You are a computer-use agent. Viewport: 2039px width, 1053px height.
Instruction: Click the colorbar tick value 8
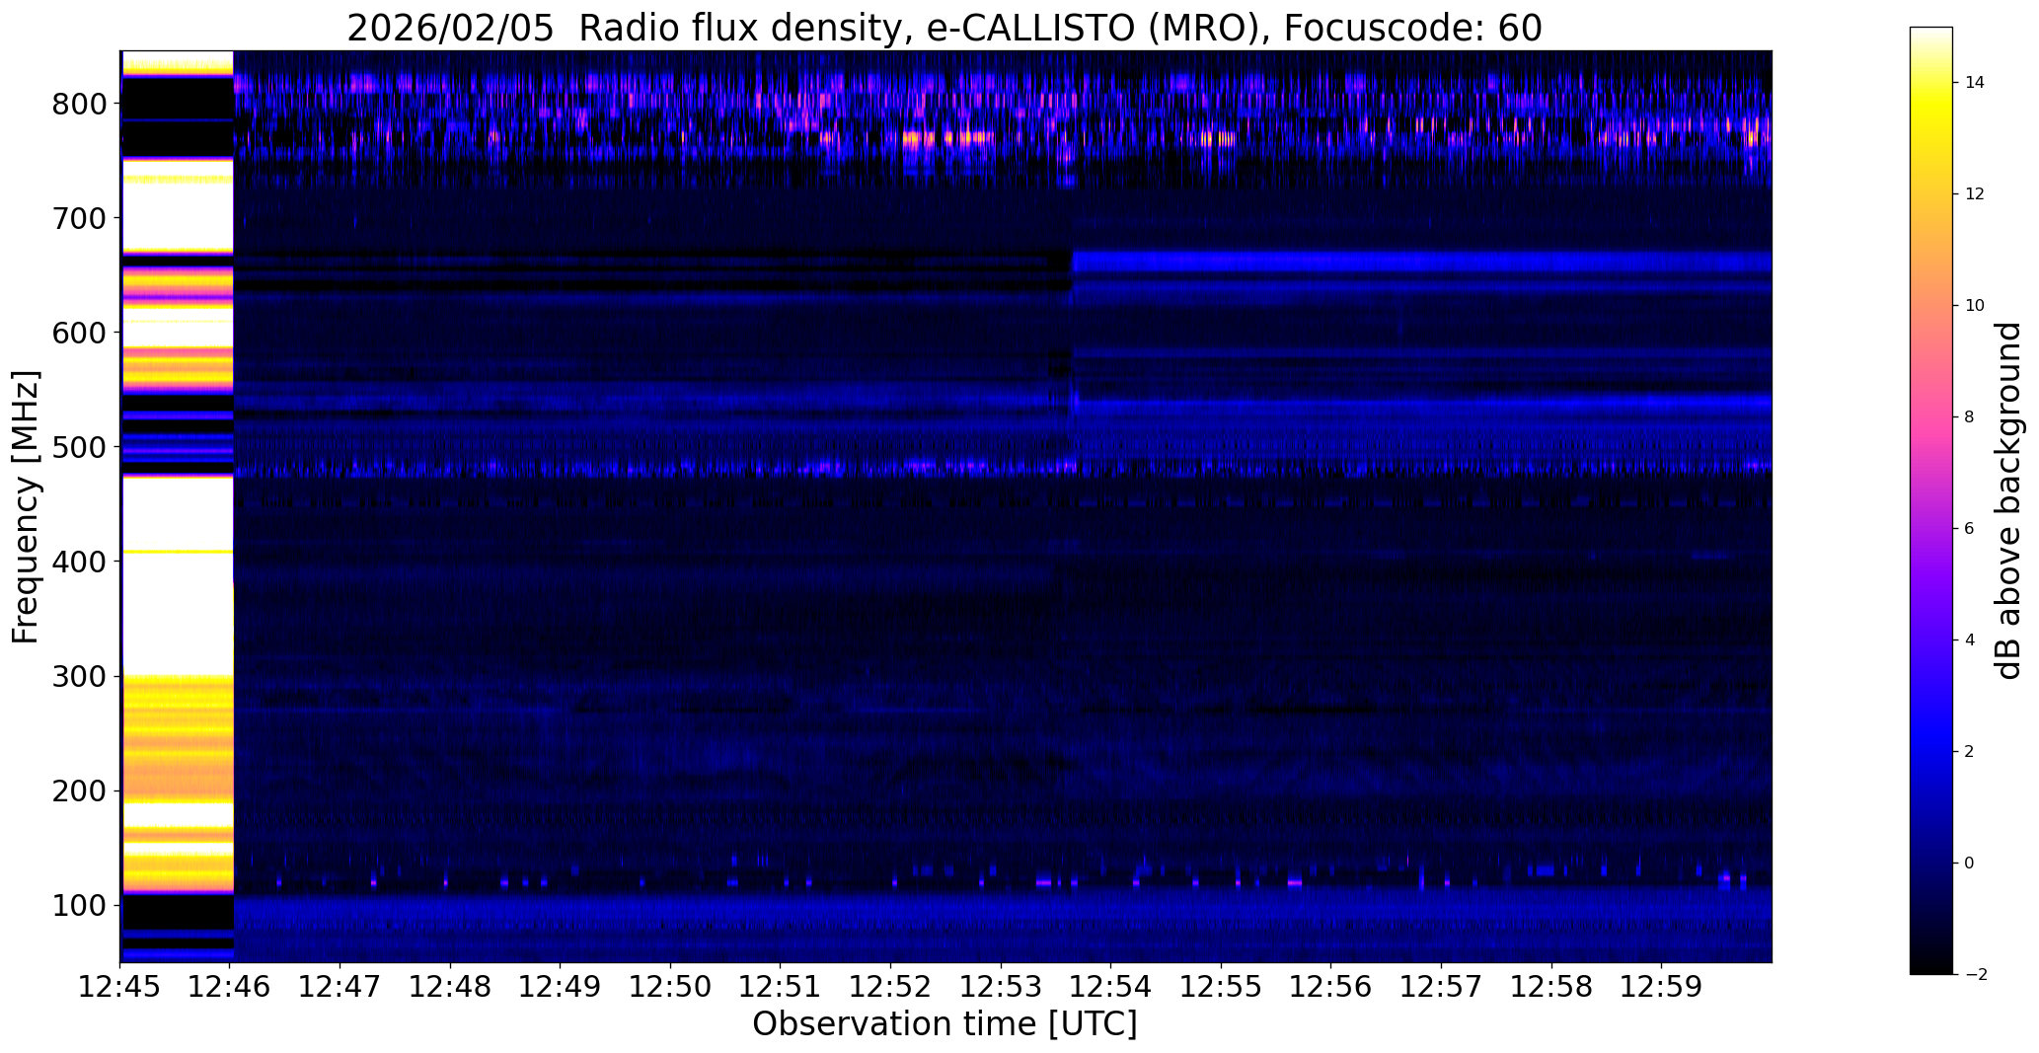(x=1969, y=417)
